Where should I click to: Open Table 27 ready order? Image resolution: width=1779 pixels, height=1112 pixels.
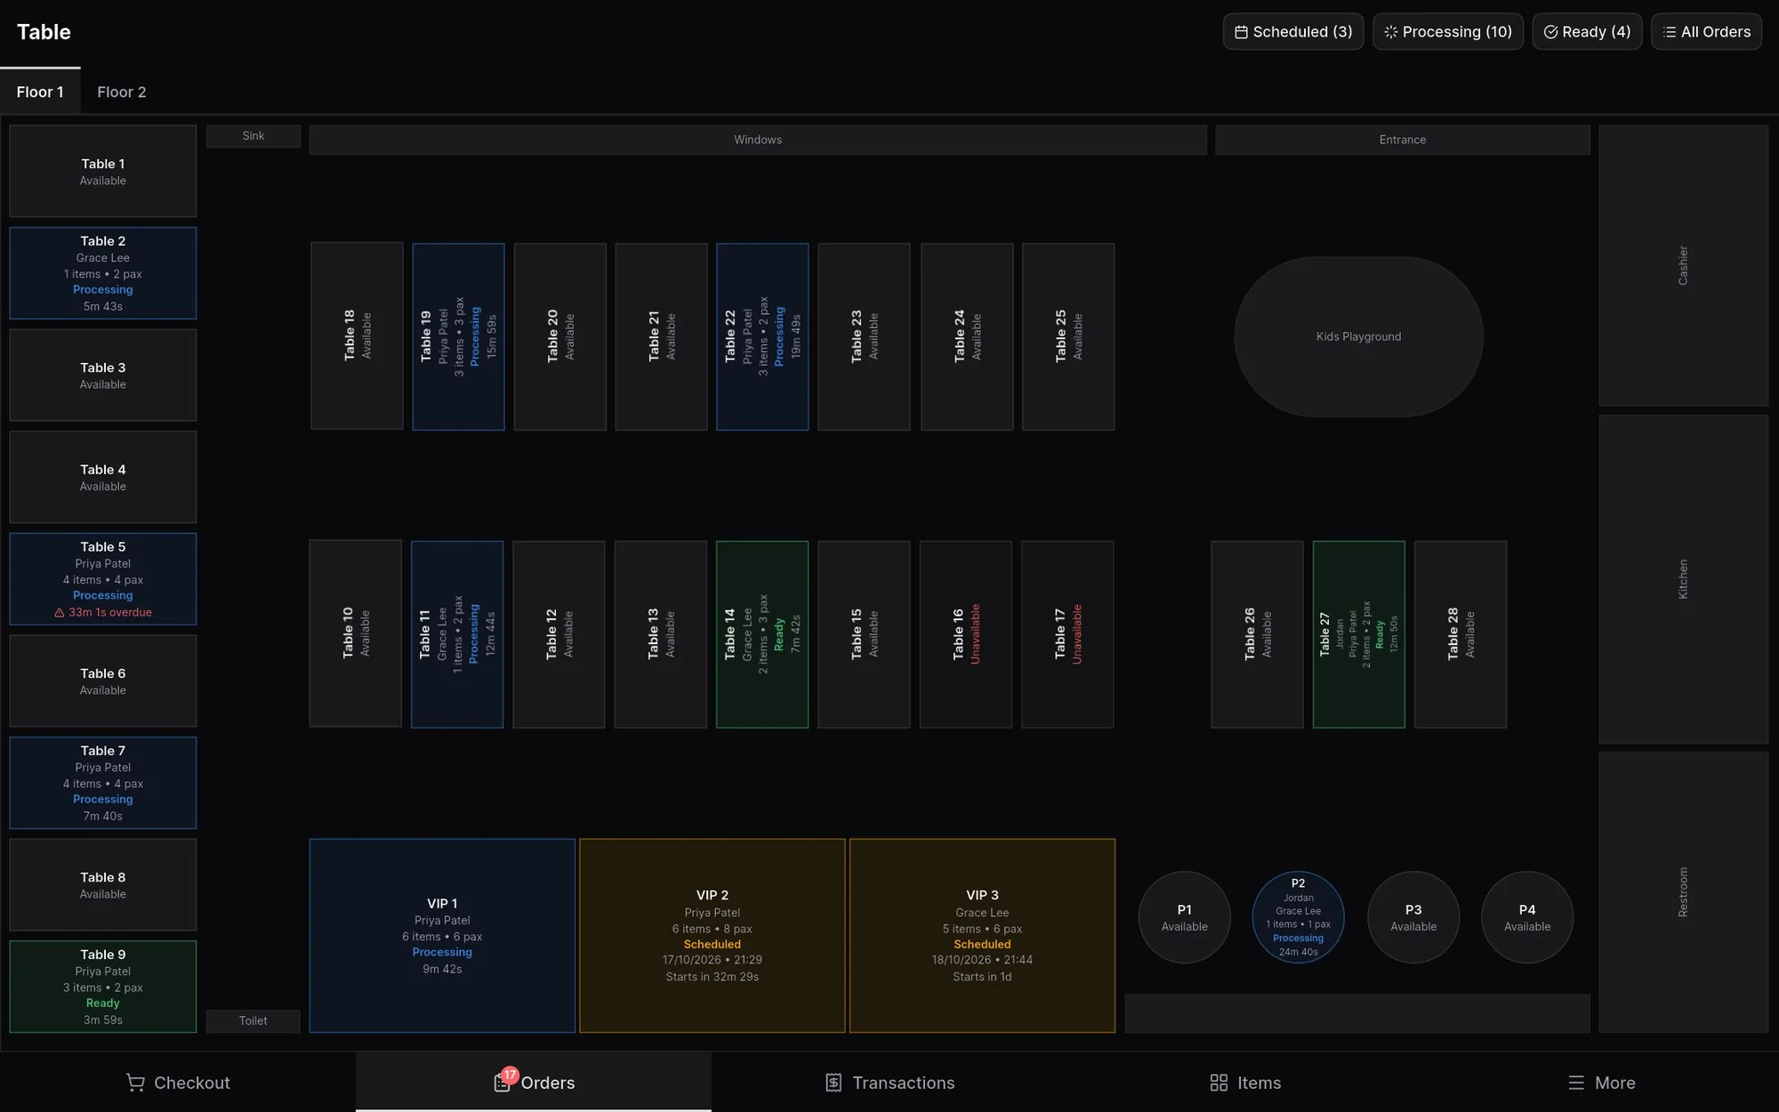[x=1359, y=634]
